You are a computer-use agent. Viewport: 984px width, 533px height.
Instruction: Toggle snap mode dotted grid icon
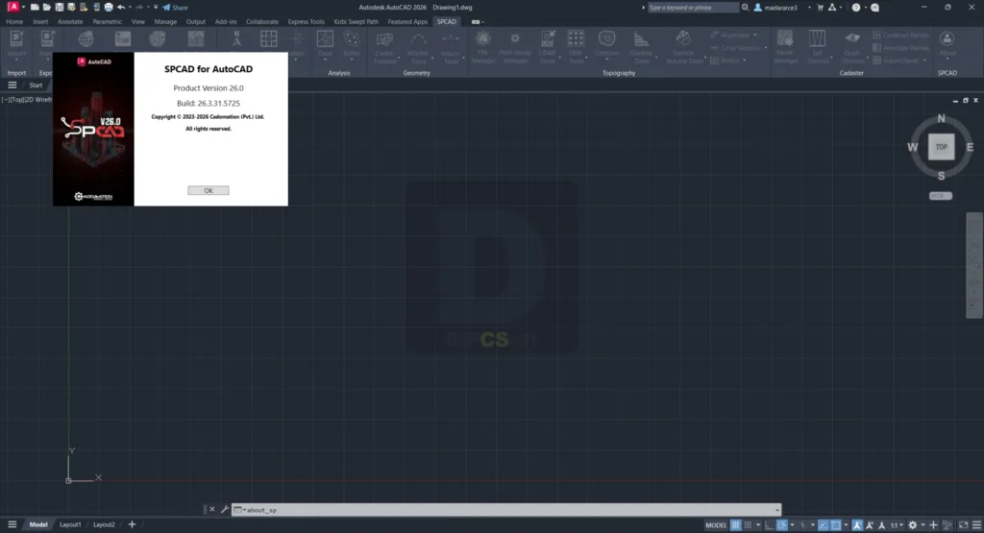748,525
